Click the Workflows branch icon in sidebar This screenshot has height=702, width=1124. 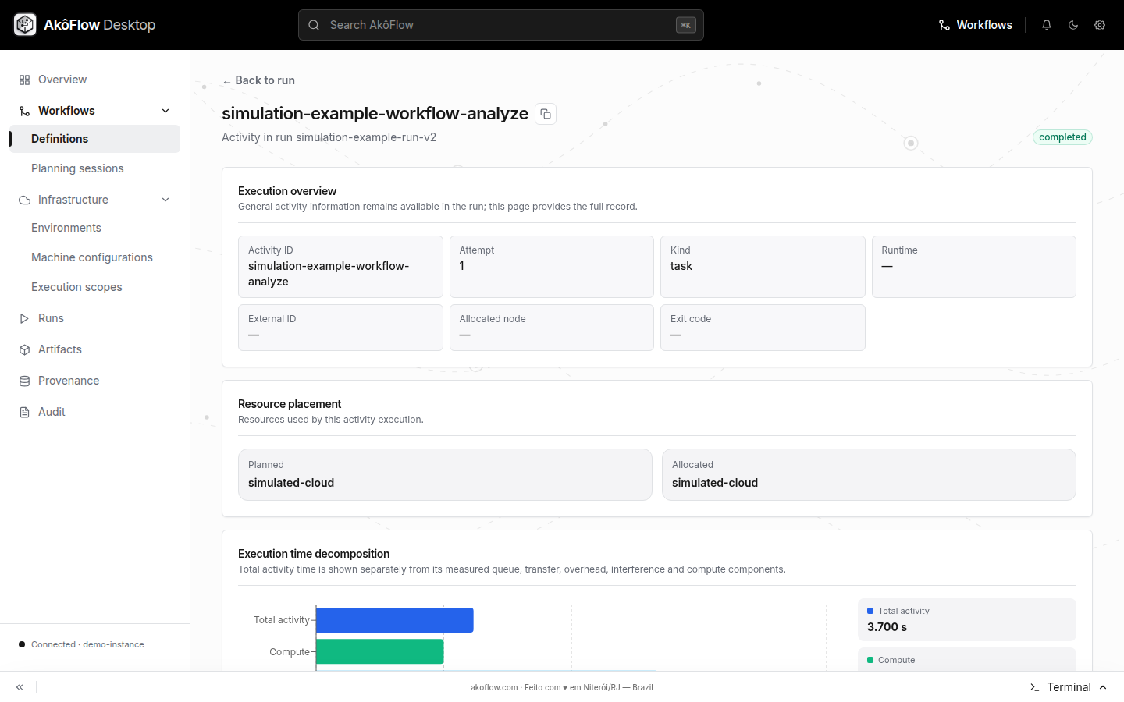[x=24, y=111]
